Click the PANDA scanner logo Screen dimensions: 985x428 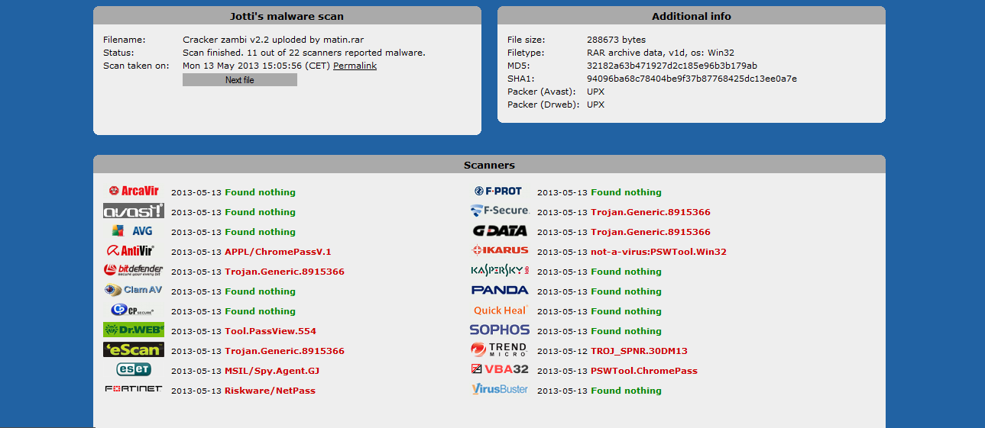pyautogui.click(x=500, y=290)
